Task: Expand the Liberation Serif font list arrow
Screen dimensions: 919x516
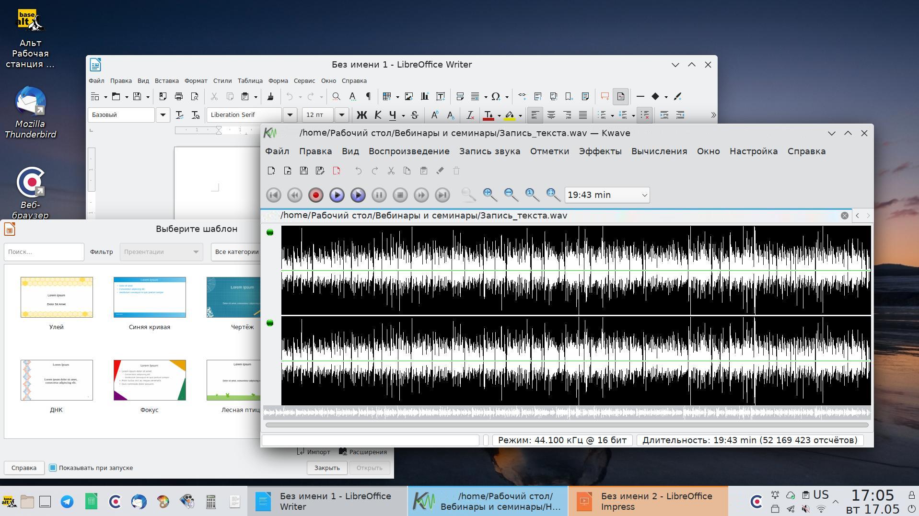Action: (290, 115)
